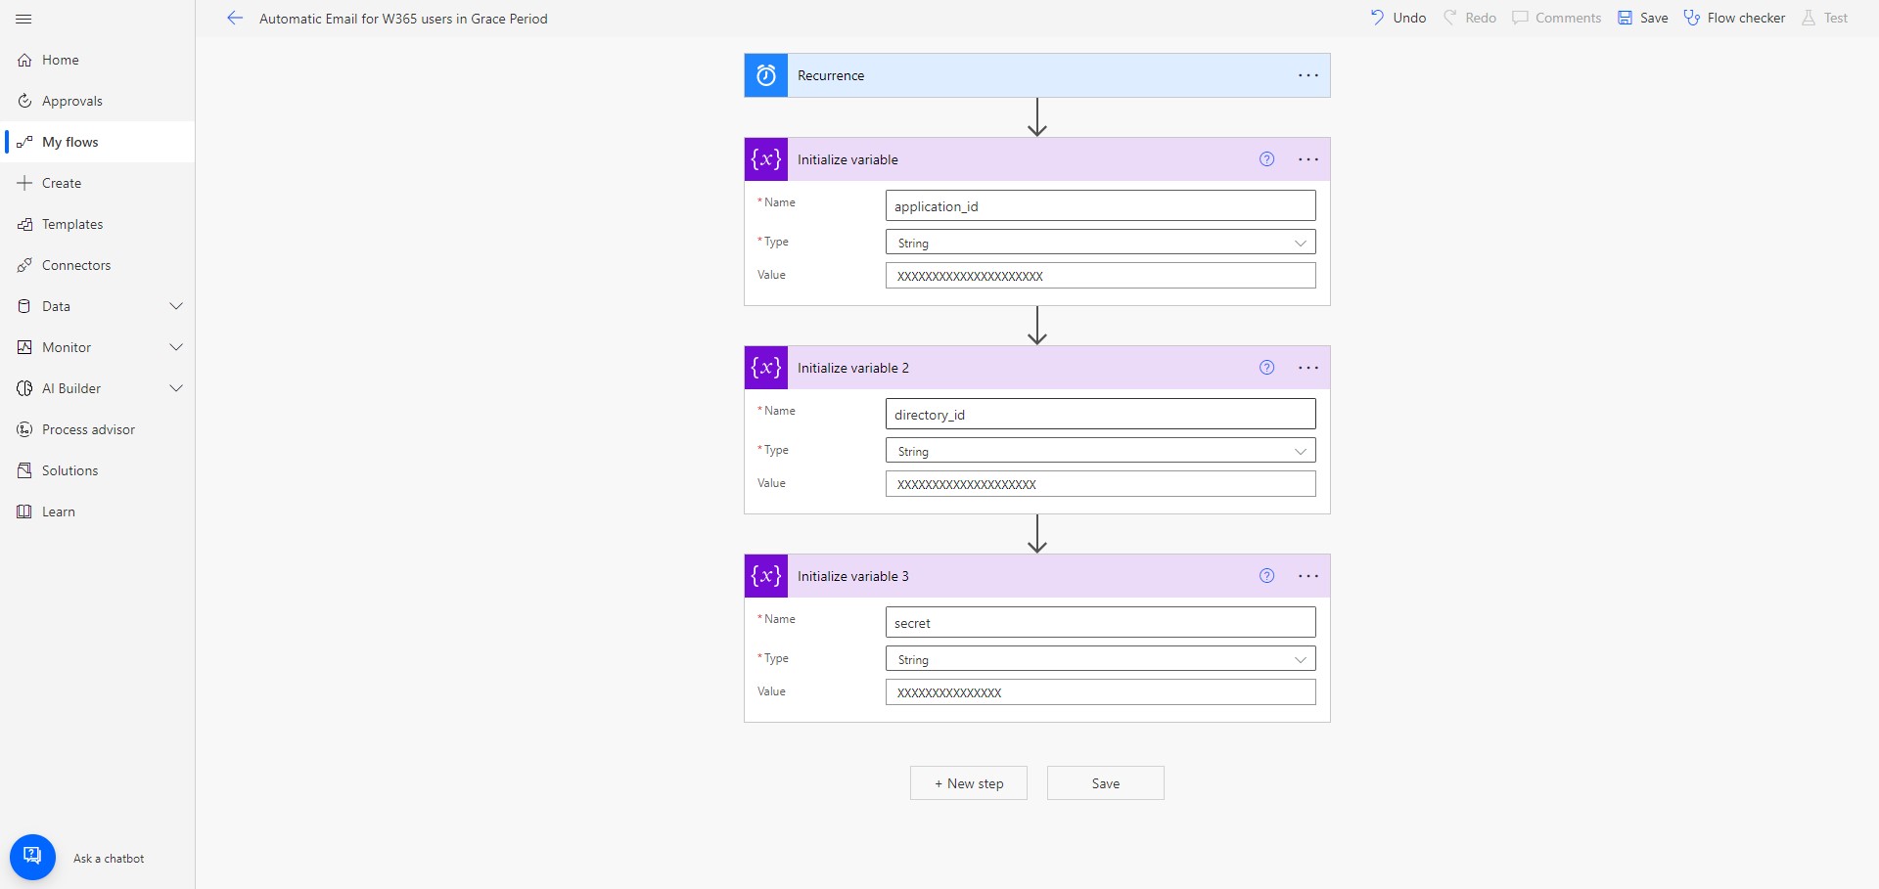
Task: Open the Recurrence ellipsis menu
Action: click(x=1307, y=75)
